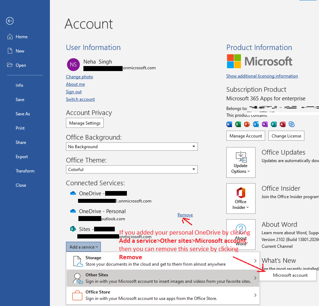319x306 pixels.
Task: Click the Excel app icon under product contents
Action: (x=238, y=124)
